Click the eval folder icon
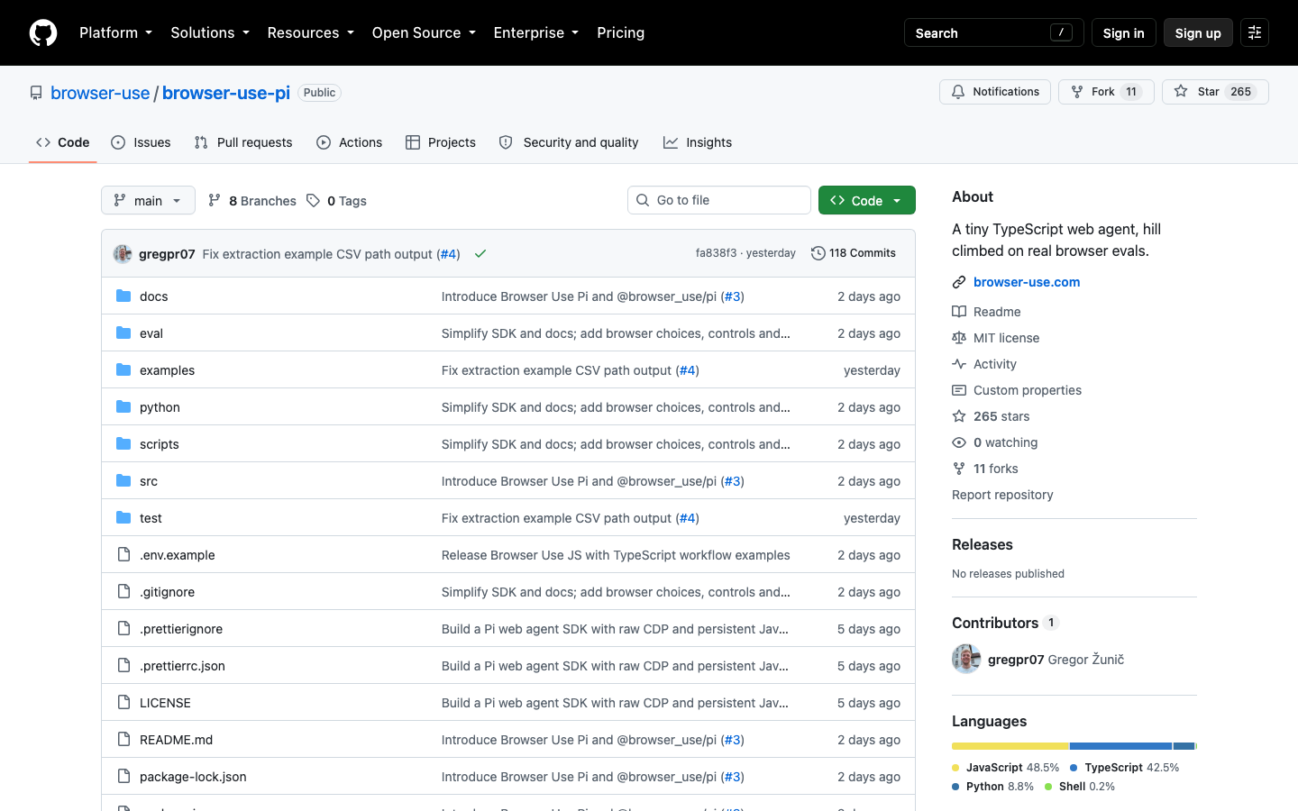Viewport: 1298px width, 811px height. (123, 333)
